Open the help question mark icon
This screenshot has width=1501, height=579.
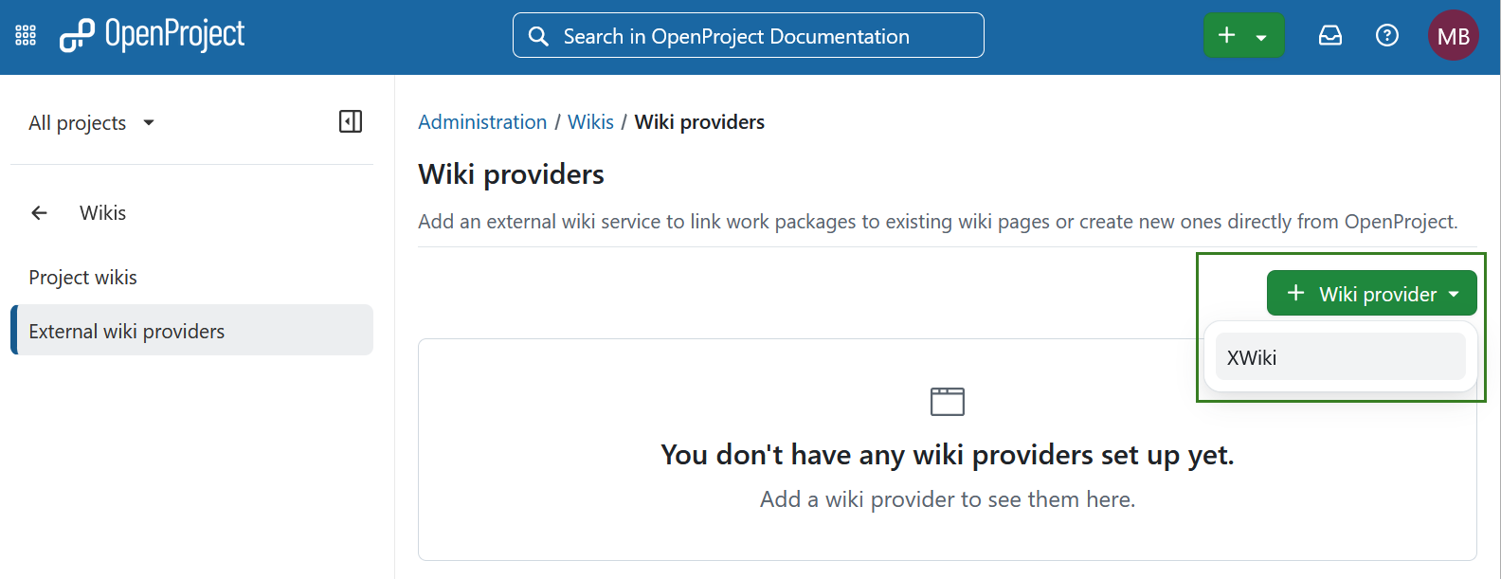pyautogui.click(x=1387, y=35)
